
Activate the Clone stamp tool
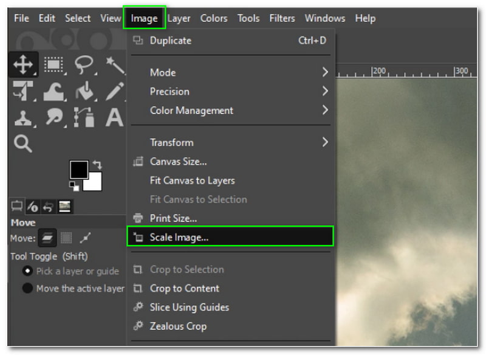[x=23, y=118]
